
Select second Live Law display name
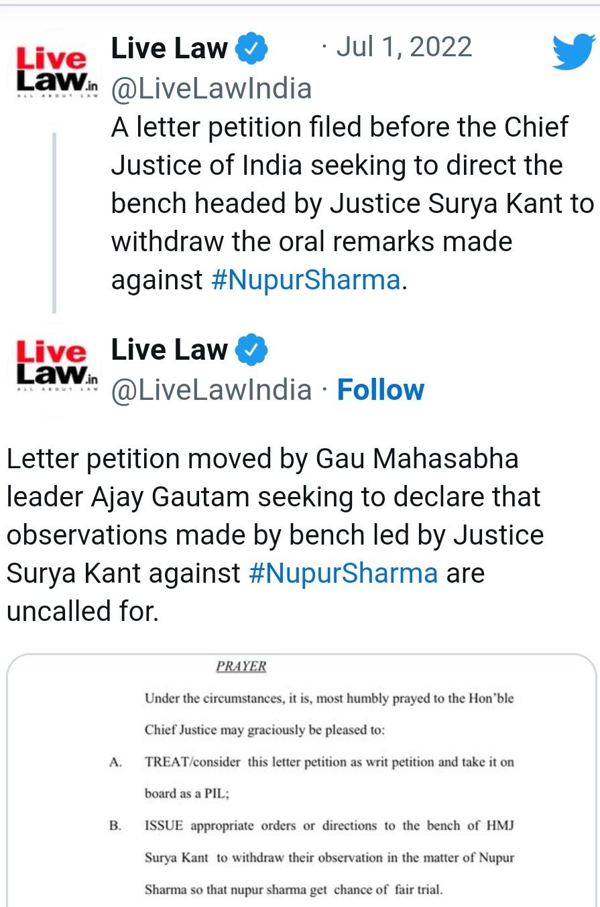[x=169, y=350]
